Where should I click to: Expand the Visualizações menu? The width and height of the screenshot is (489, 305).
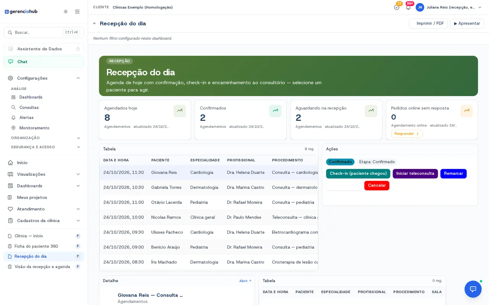pyautogui.click(x=44, y=174)
